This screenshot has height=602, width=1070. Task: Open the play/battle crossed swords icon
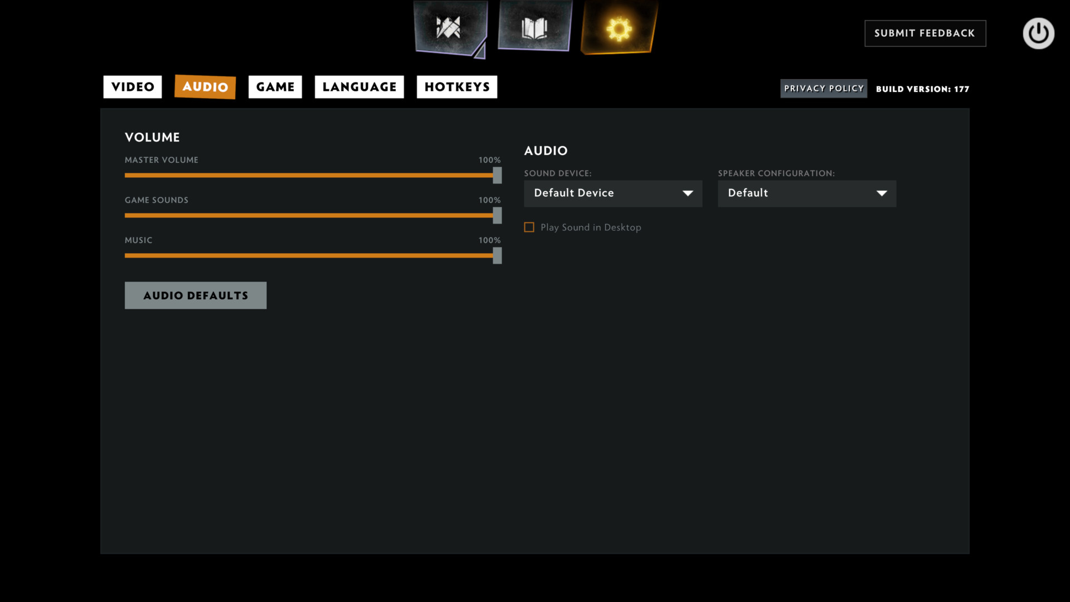(x=450, y=28)
